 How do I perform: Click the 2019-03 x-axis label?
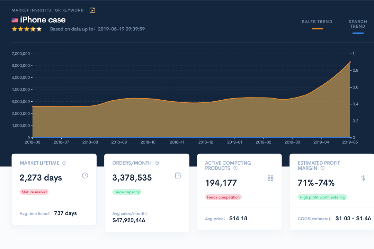pos(292,142)
